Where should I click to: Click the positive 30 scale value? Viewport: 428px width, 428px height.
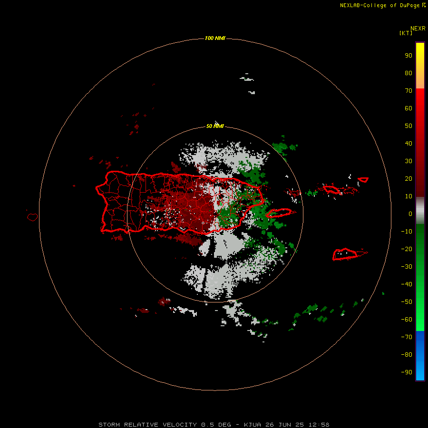[x=409, y=161]
